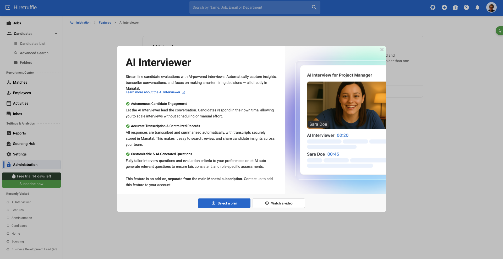Click the Sara Doe interview thumbnail
Viewport: 503px width, 259px height.
[346, 105]
